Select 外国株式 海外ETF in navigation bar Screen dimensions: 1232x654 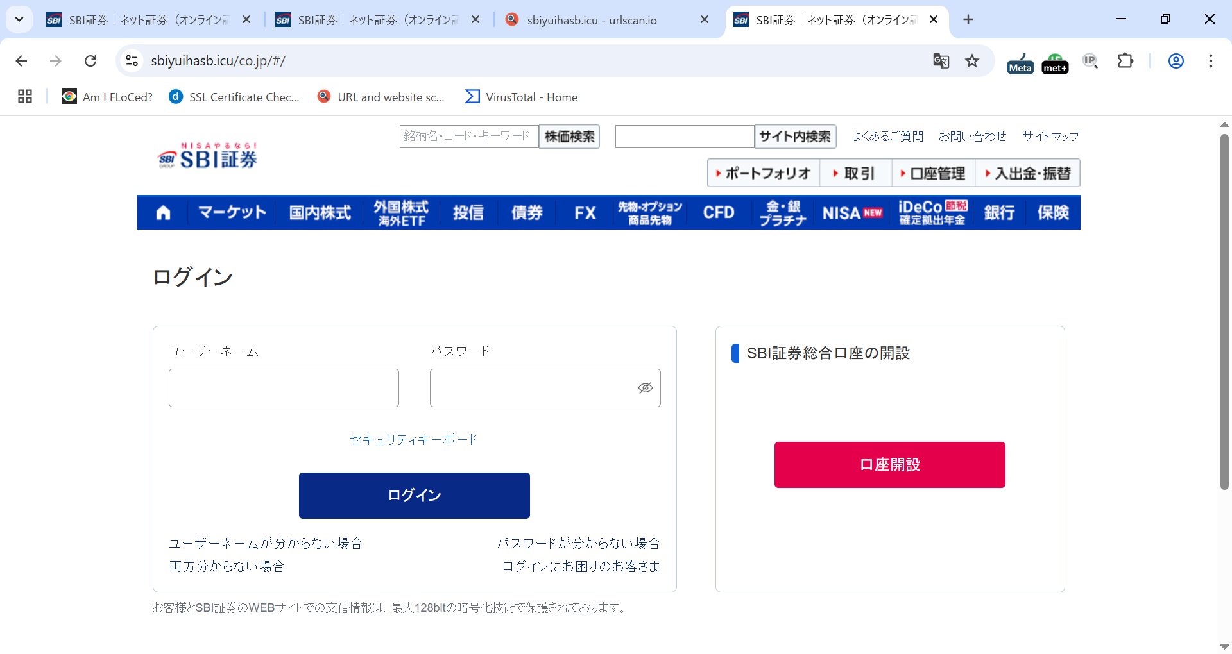pyautogui.click(x=402, y=213)
